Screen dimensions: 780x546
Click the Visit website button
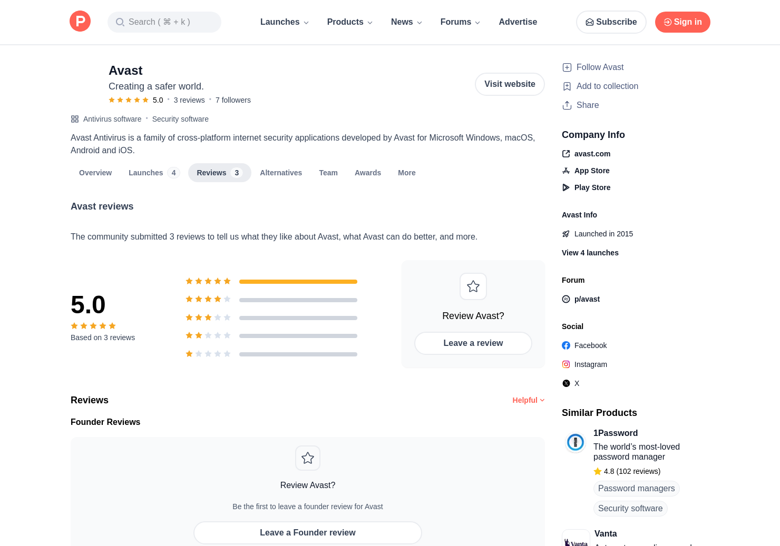[x=510, y=84]
